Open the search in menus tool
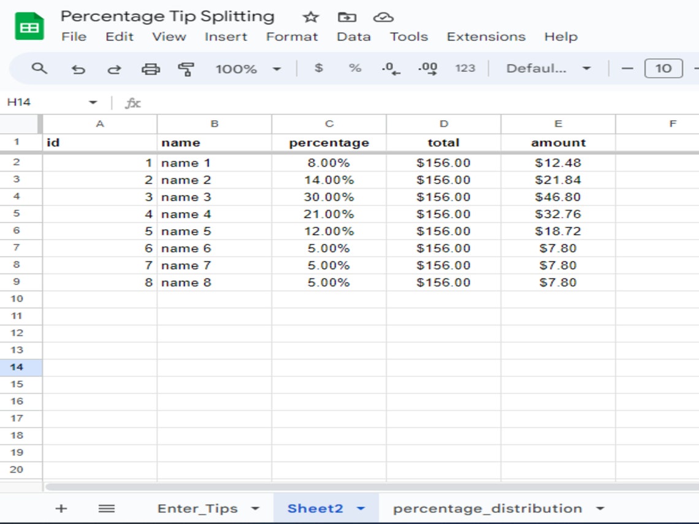This screenshot has width=699, height=524. click(39, 69)
